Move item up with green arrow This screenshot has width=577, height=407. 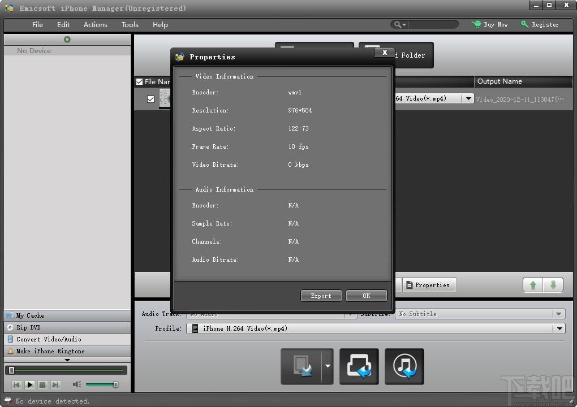(x=532, y=285)
